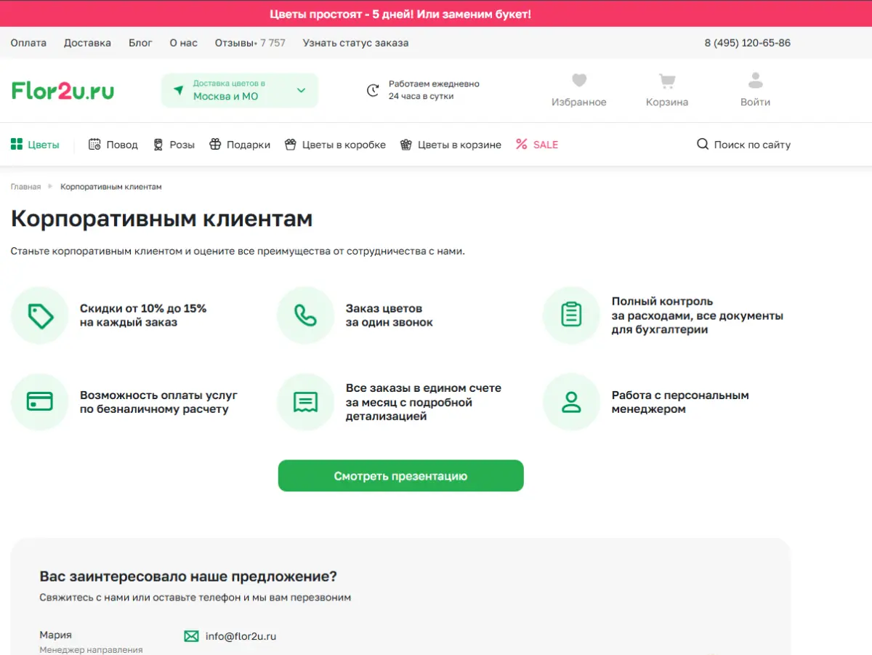Open the Подарки category
The height and width of the screenshot is (655, 872).
pos(240,145)
